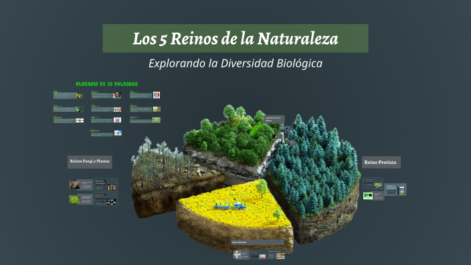Viewport: 471px width, 265px height.
Task: Open the orange-green image card under Reino Monera
Action: [x=276, y=255]
